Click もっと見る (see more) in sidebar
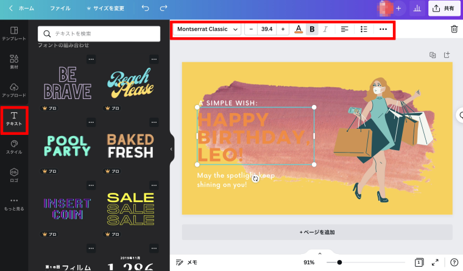This screenshot has width=463, height=271. (14, 204)
